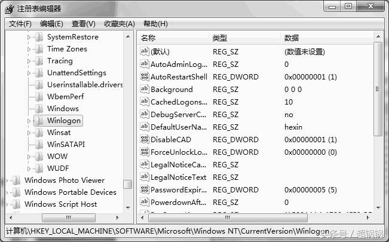
Task: Open the 查看(V) menu
Action: pyautogui.click(x=84, y=24)
